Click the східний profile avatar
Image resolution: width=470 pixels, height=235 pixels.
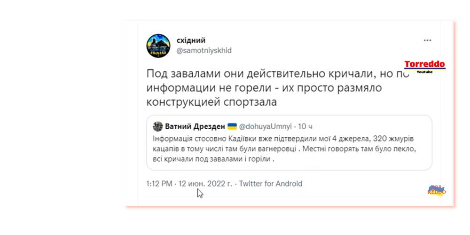tap(159, 46)
